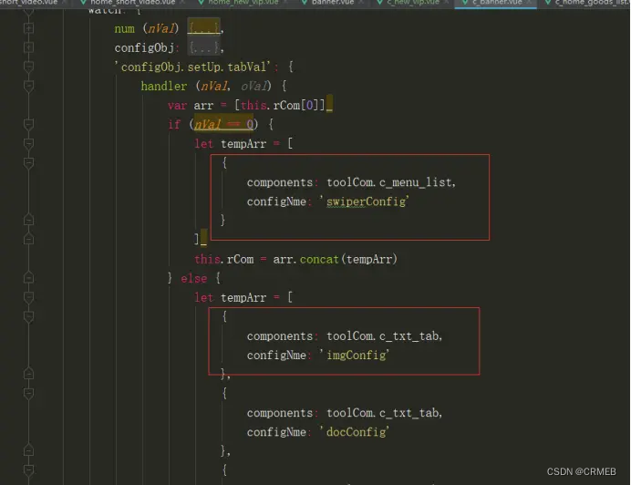Click this.rCom on the concat assignment line

point(223,259)
